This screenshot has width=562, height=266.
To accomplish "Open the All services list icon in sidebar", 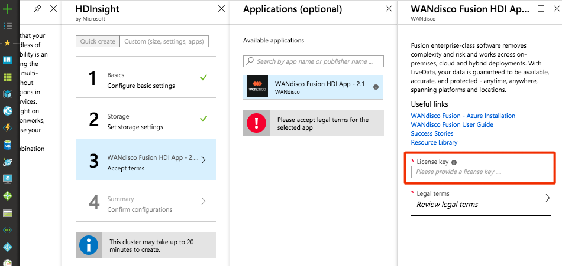I will click(x=8, y=26).
